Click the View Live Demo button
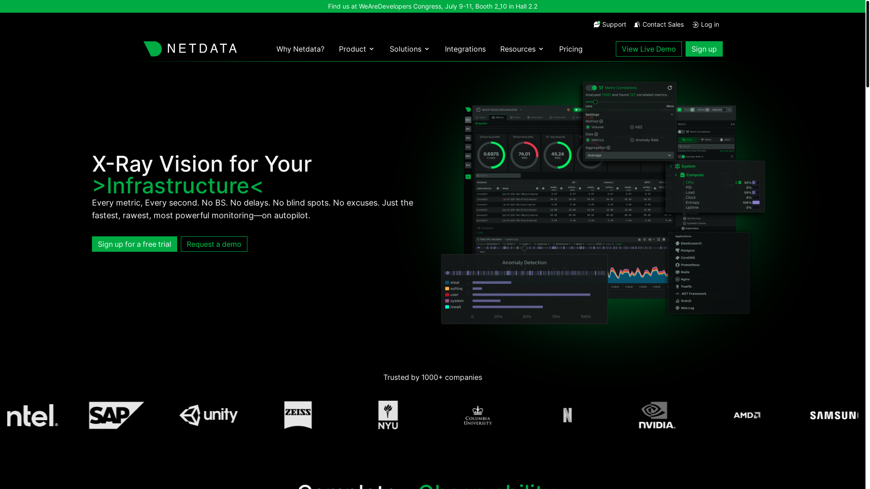Image resolution: width=870 pixels, height=489 pixels. pos(649,49)
